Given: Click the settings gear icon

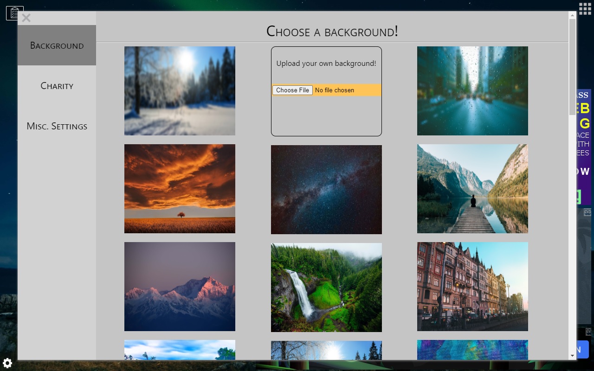Looking at the screenshot, I should pyautogui.click(x=7, y=363).
